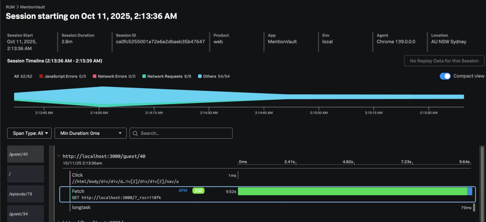Click the RUM breadcrumb link
This screenshot has height=222, width=486.
10,7
